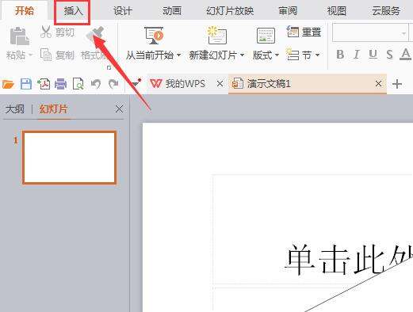The width and height of the screenshot is (413, 312).
Task: Switch to the 审阅 tab
Action: pyautogui.click(x=288, y=11)
